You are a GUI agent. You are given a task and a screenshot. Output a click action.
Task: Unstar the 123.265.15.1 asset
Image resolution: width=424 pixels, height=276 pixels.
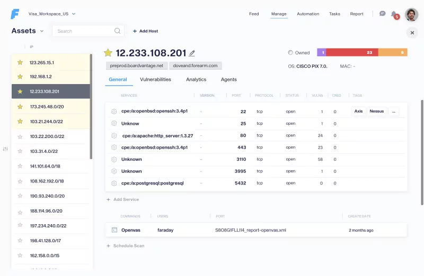point(20,62)
